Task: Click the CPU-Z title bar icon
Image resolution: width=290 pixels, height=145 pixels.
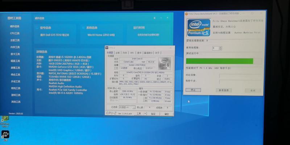Action: click(x=107, y=48)
